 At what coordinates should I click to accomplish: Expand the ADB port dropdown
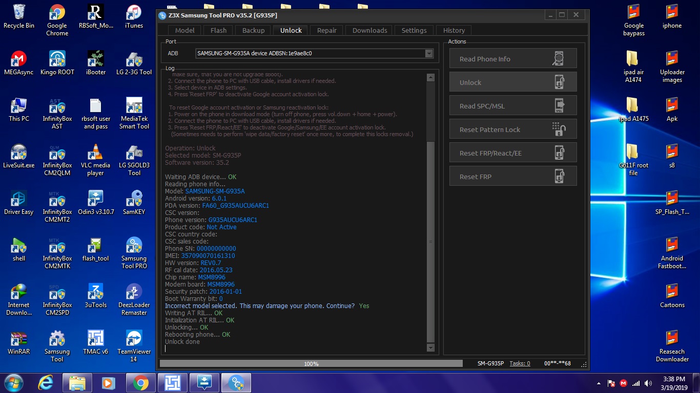click(x=429, y=53)
